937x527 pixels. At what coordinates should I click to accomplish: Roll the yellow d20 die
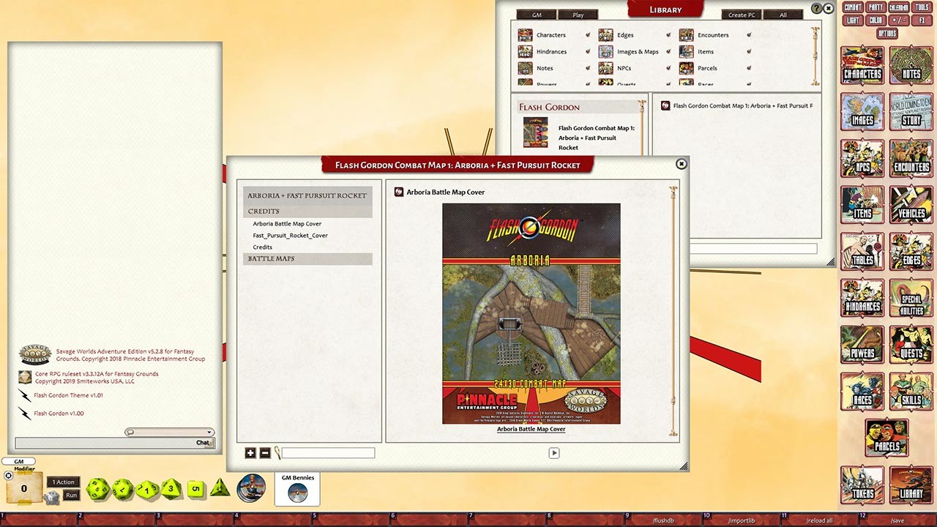pos(97,488)
